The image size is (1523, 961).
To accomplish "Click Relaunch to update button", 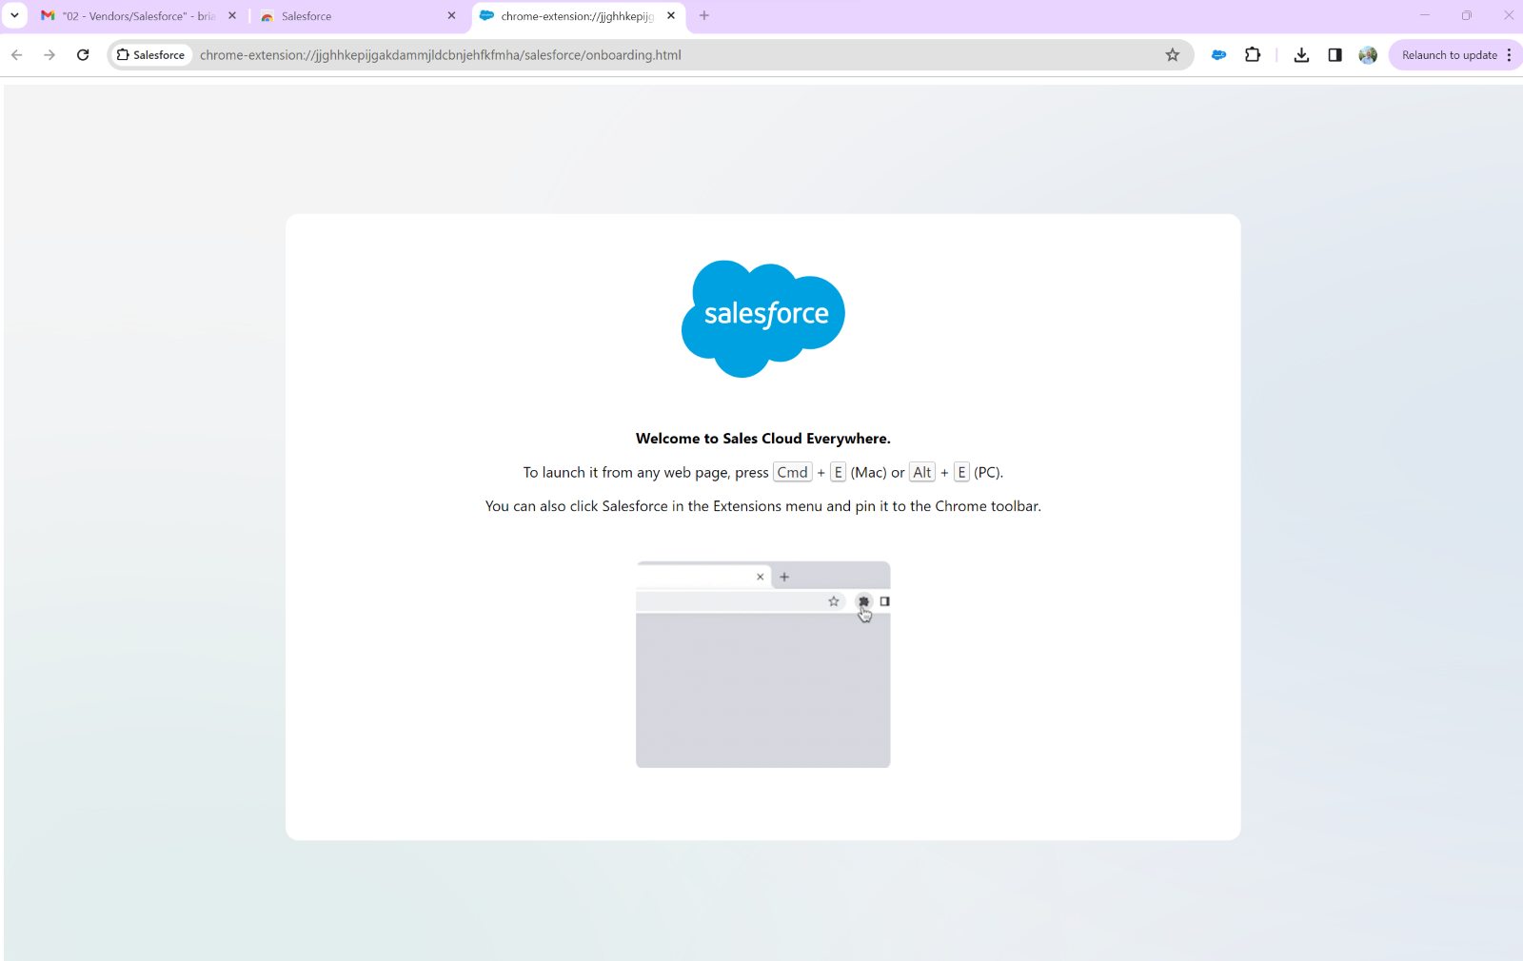I will pyautogui.click(x=1449, y=55).
